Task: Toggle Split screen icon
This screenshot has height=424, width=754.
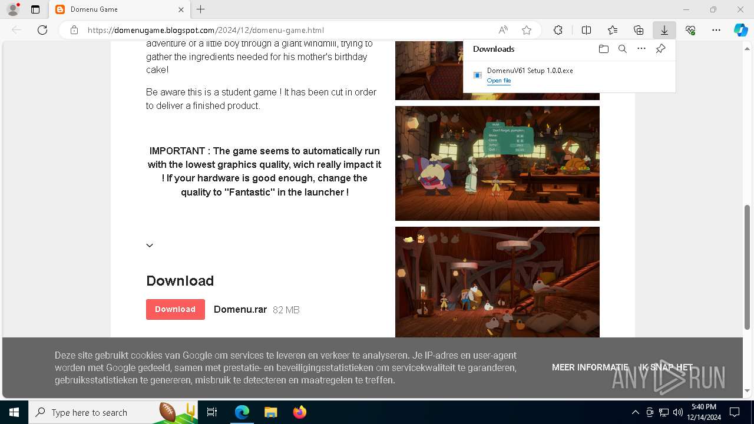Action: [586, 30]
